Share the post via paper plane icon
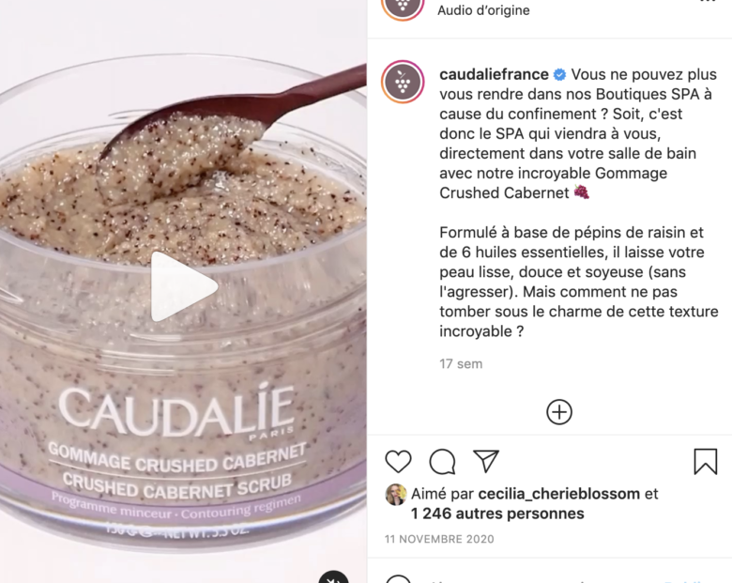The width and height of the screenshot is (732, 583). [486, 461]
